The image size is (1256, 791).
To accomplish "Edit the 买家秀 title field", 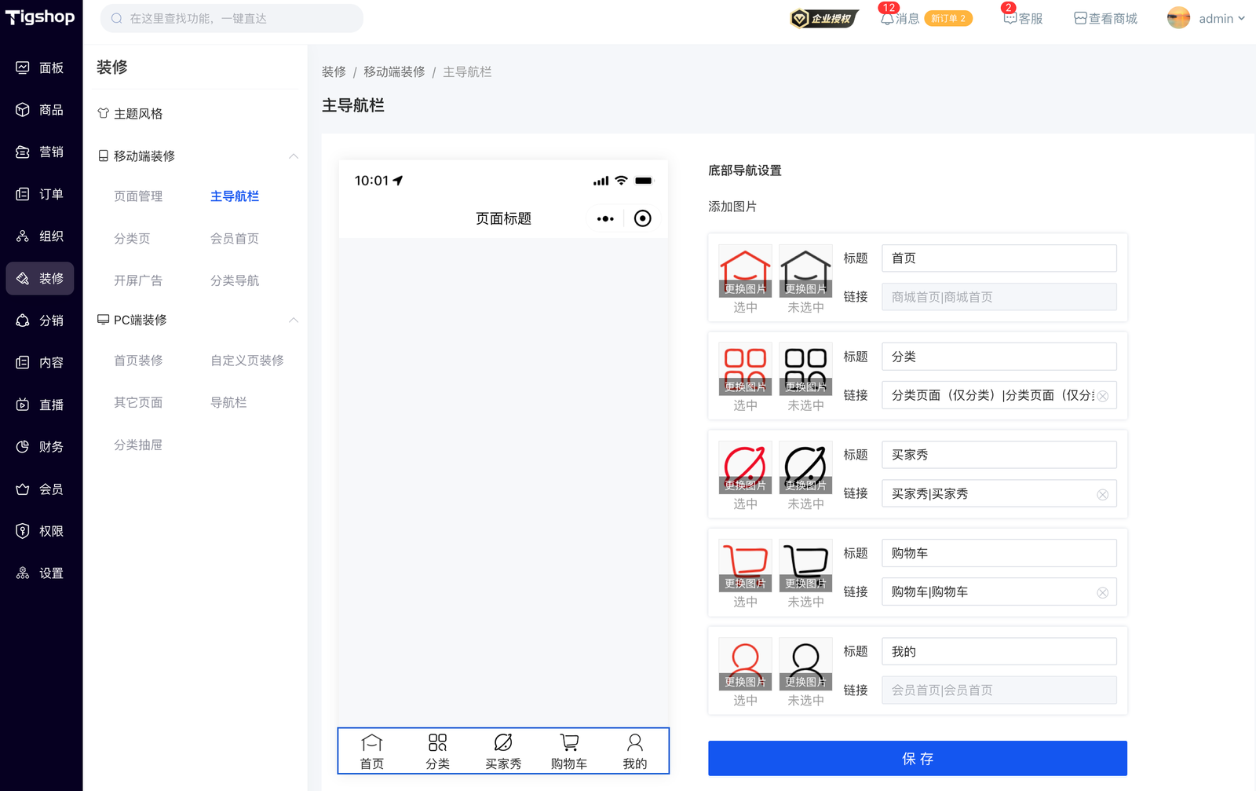I will pyautogui.click(x=999, y=455).
